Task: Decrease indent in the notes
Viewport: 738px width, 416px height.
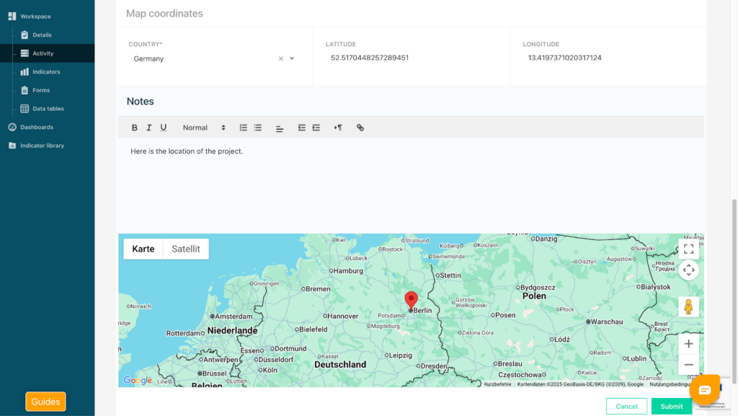Action: [302, 128]
